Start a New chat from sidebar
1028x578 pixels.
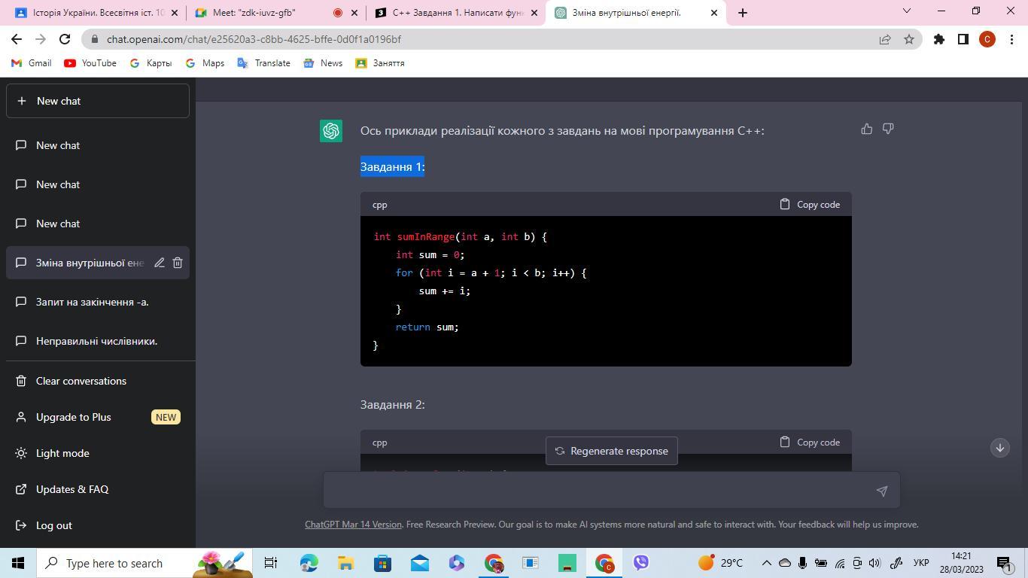coord(98,101)
